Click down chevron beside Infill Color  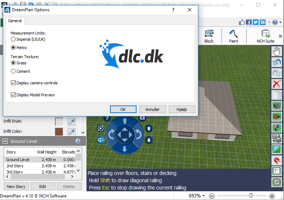[83, 133]
